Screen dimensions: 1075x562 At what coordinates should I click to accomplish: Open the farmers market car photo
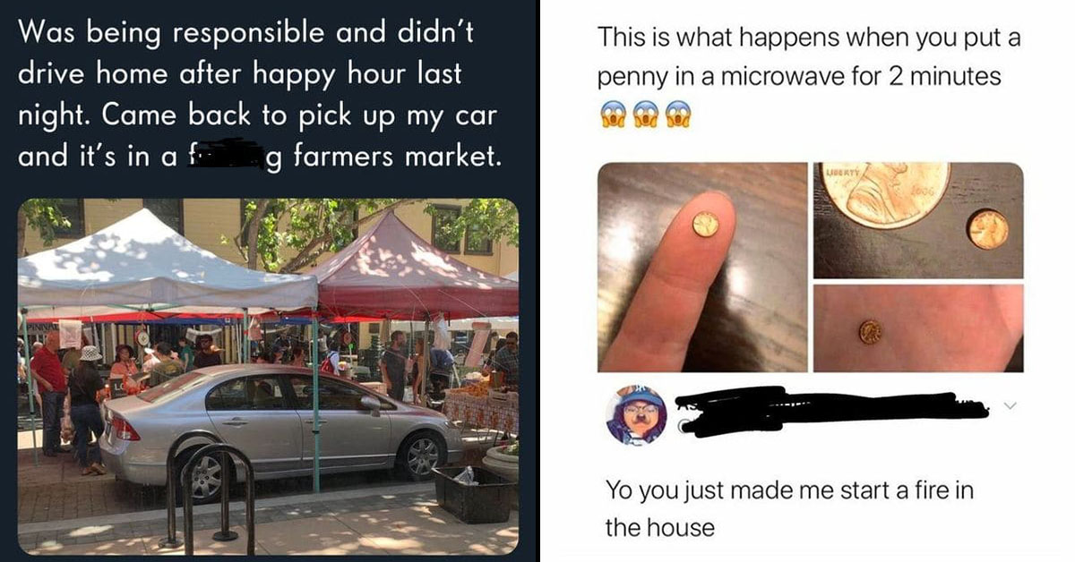coord(268,376)
